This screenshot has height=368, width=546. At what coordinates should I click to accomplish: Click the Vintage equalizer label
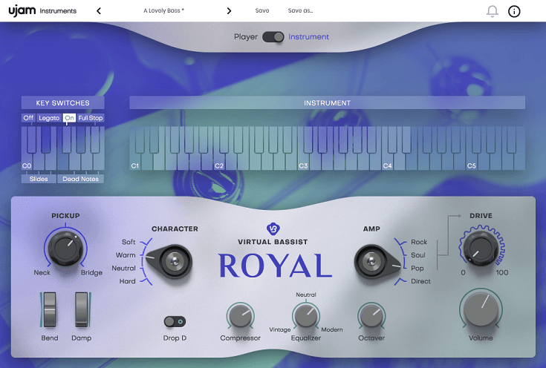coord(280,329)
